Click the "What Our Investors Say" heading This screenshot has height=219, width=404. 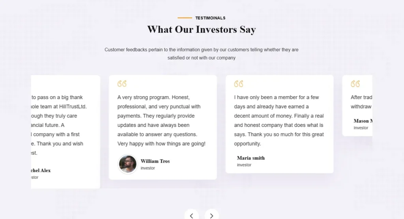[x=202, y=30]
